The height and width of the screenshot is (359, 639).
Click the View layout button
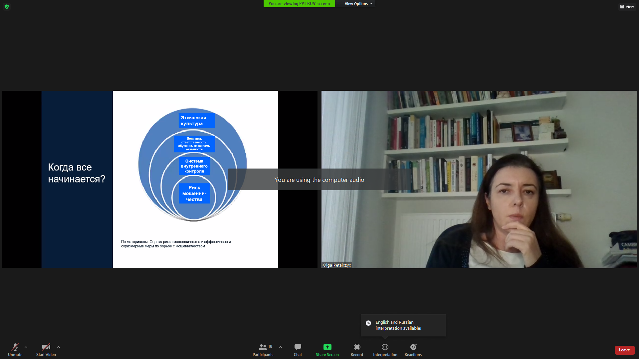(627, 7)
